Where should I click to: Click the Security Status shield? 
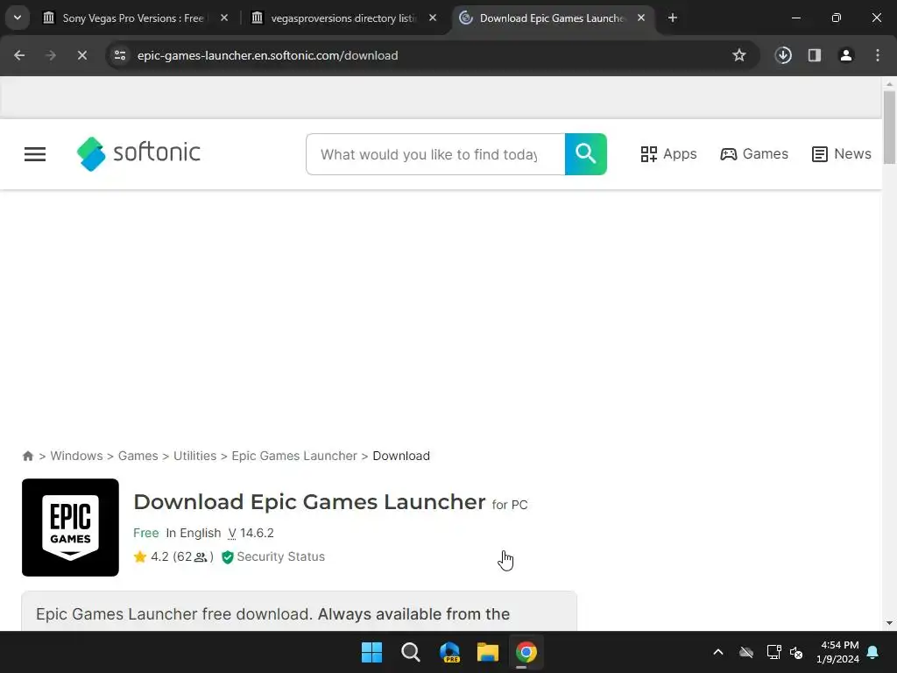coord(227,556)
